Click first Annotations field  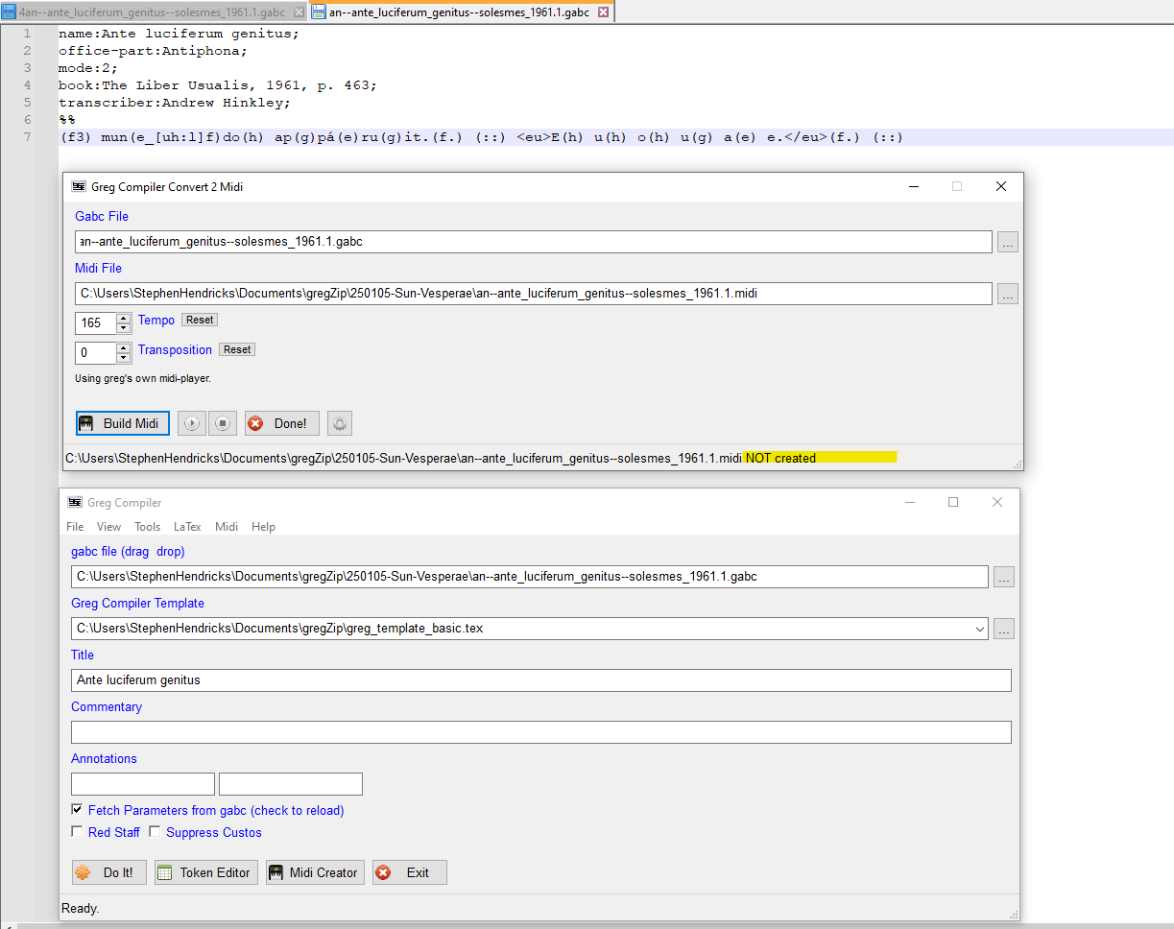coord(143,784)
